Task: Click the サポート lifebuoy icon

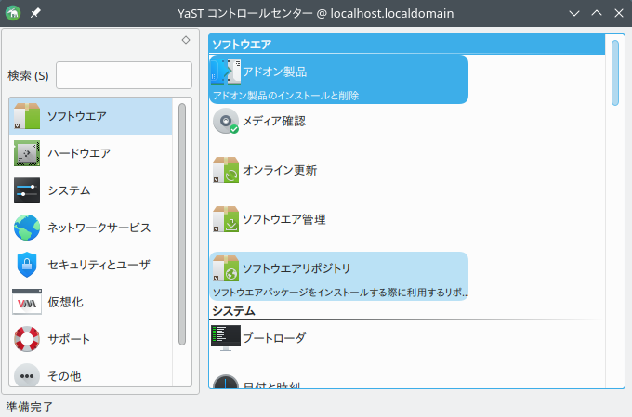Action: tap(27, 339)
